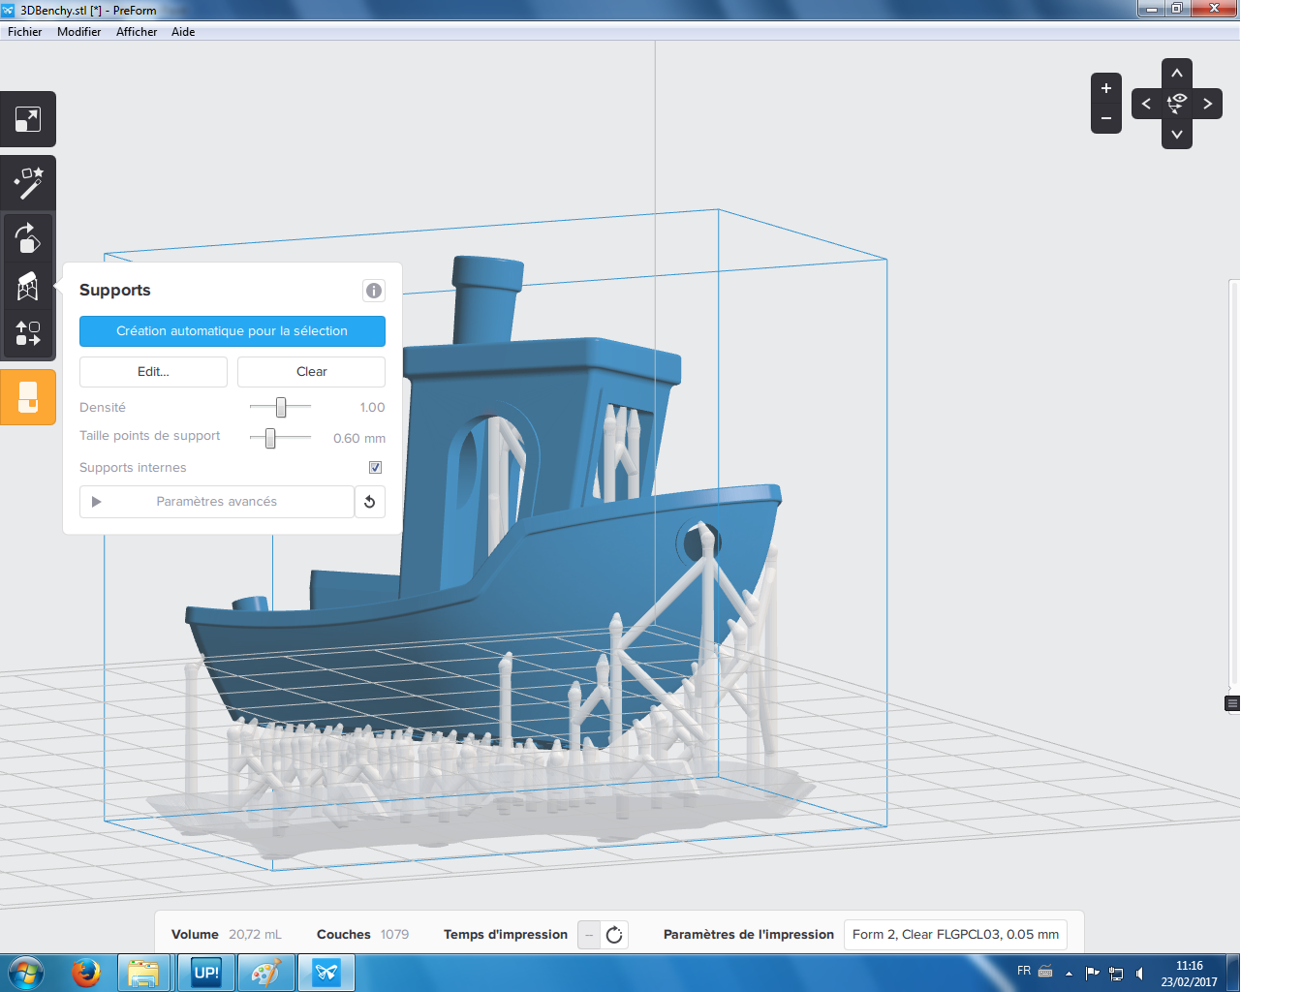
Task: Open the Windows Start menu
Action: pos(26,973)
